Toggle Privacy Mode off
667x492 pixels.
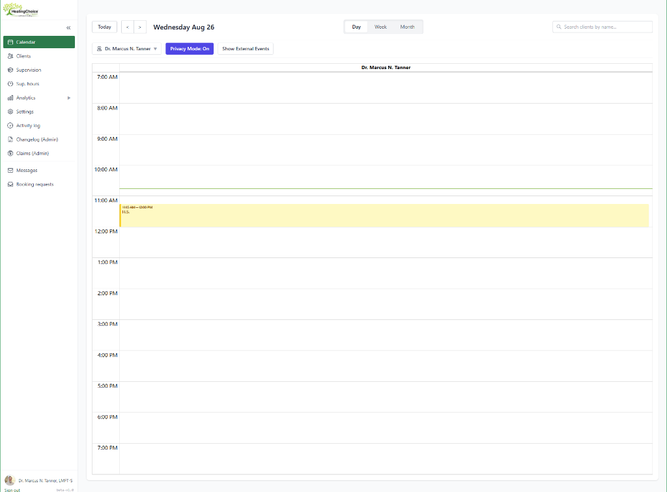coord(190,49)
